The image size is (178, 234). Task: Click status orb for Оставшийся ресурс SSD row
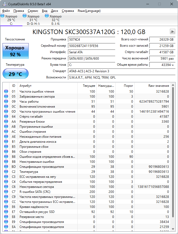[x=6, y=212]
